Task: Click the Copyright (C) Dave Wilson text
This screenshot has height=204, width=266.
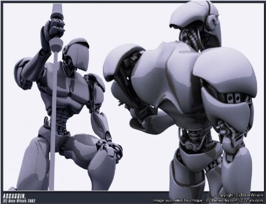Action: point(239,195)
